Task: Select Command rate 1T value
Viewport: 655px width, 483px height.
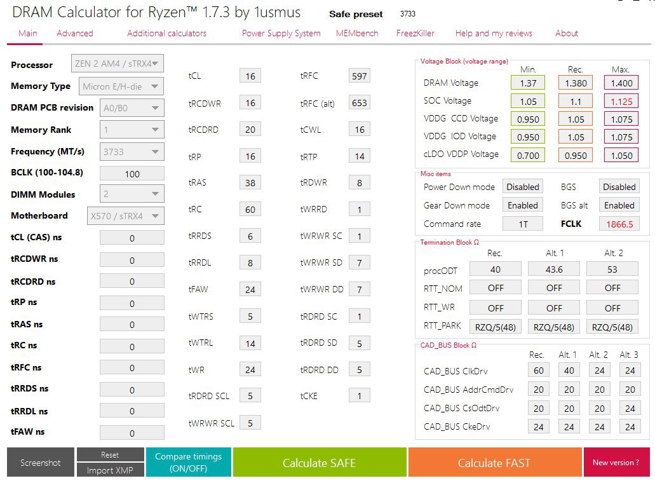Action: coord(523,224)
